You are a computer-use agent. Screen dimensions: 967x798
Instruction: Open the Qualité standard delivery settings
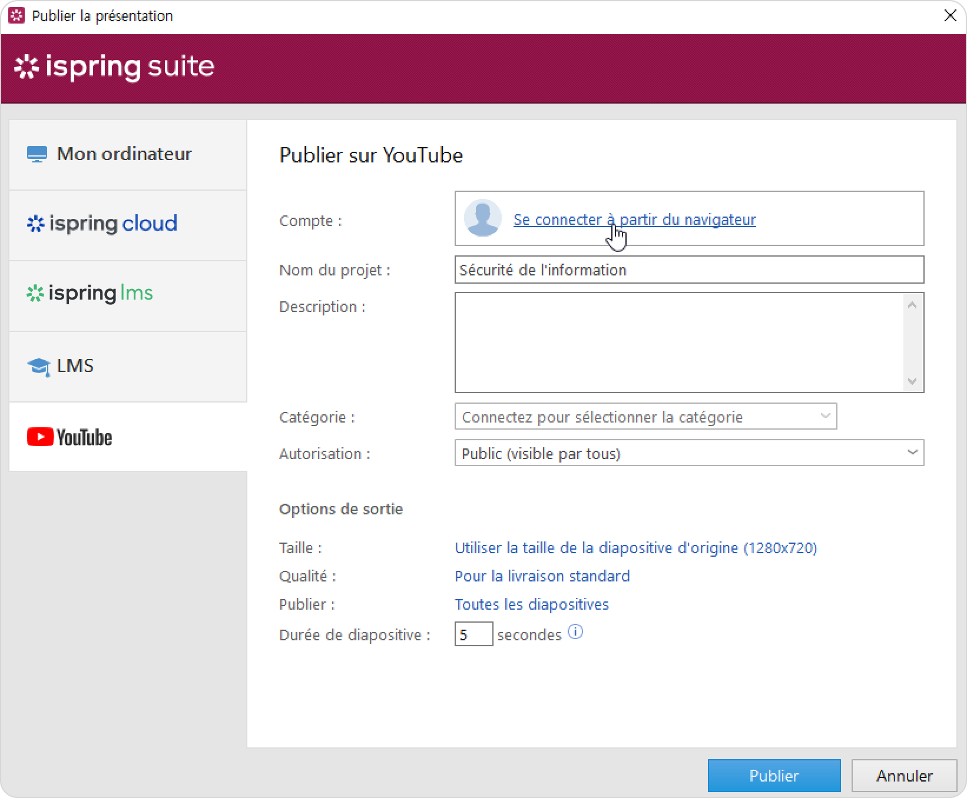click(542, 576)
